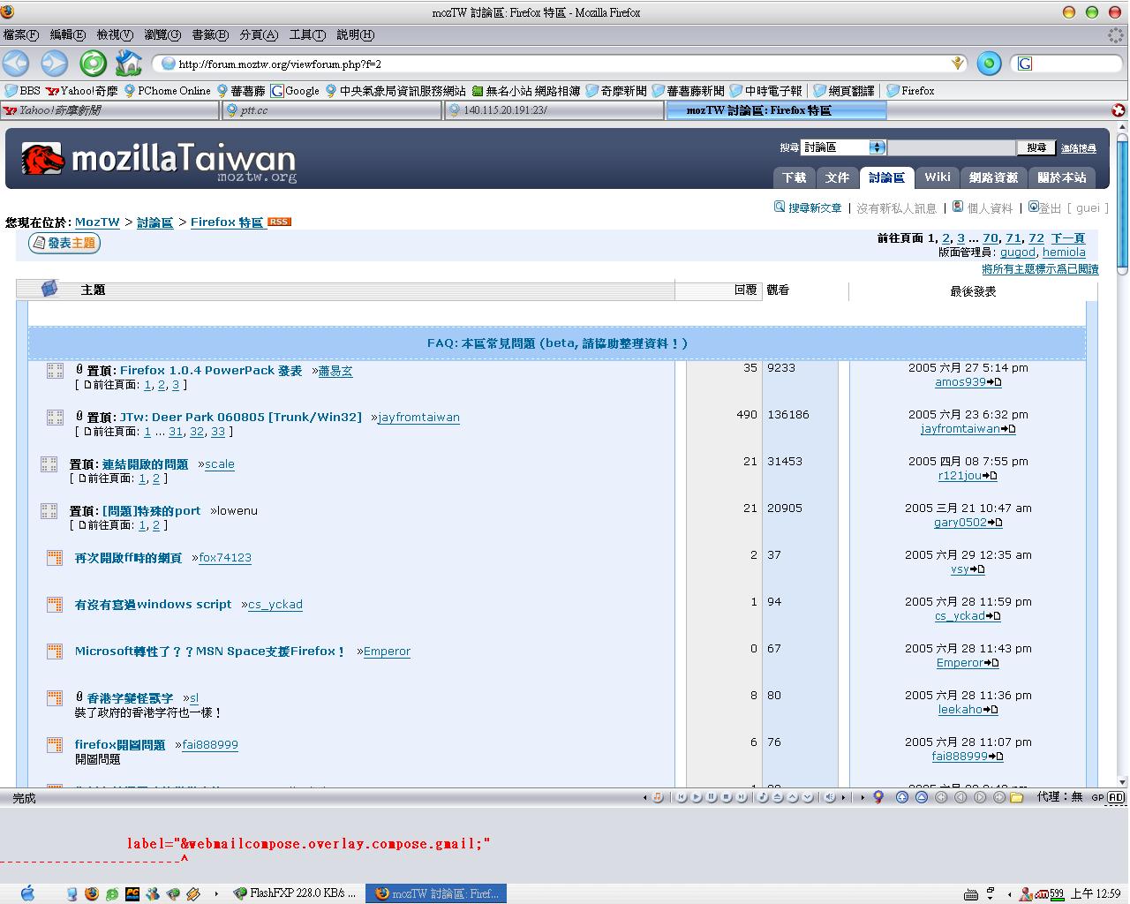Play music from status bar player
This screenshot has width=1130, height=904.
[697, 797]
